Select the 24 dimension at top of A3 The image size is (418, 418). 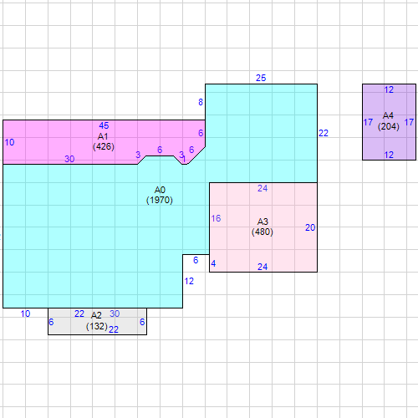coord(263,188)
